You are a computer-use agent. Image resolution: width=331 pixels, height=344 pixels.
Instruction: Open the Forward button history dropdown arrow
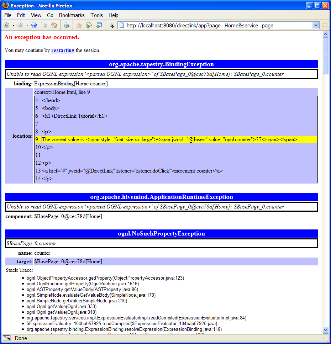point(27,25)
